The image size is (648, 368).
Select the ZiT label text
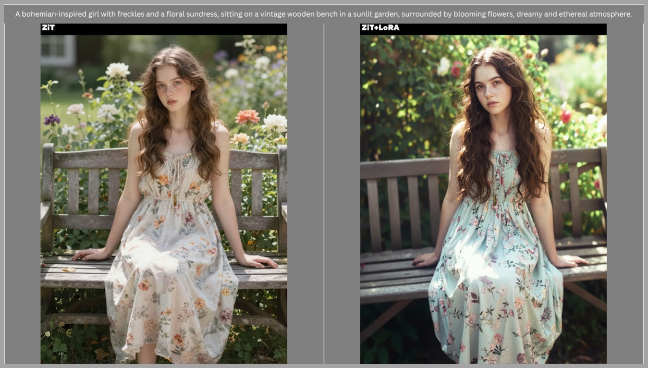48,28
